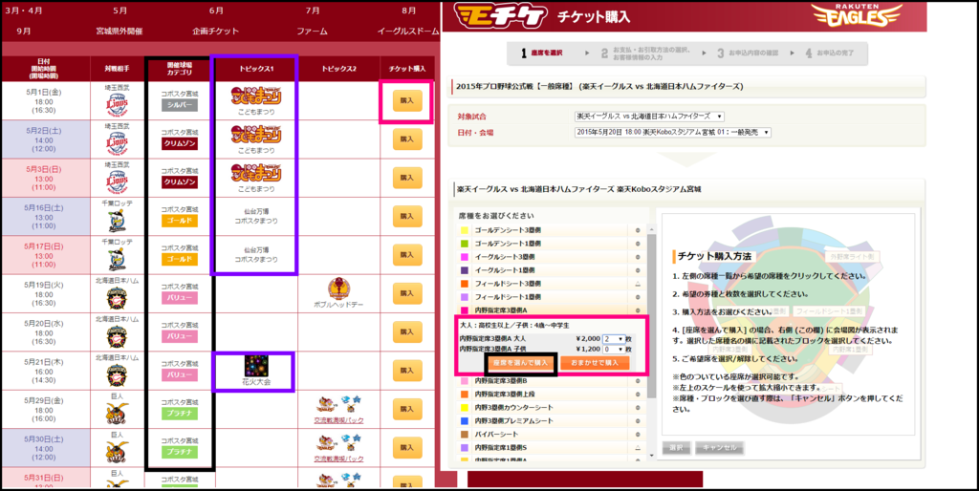
Task: Click availability mark for ゴールデンシート3塁側
Action: coord(638,230)
